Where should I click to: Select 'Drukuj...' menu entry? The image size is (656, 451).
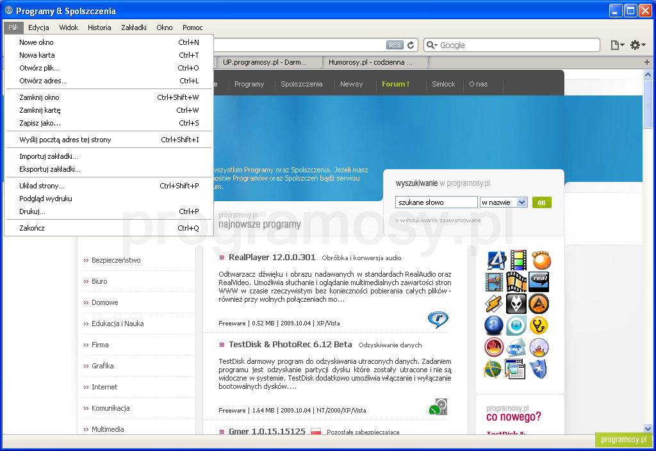click(x=109, y=211)
